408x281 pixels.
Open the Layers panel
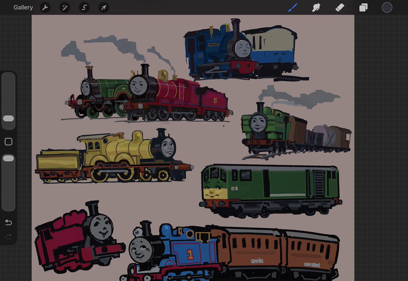(363, 7)
